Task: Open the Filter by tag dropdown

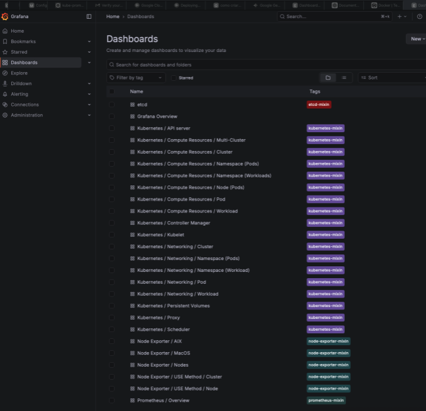Action: click(135, 78)
